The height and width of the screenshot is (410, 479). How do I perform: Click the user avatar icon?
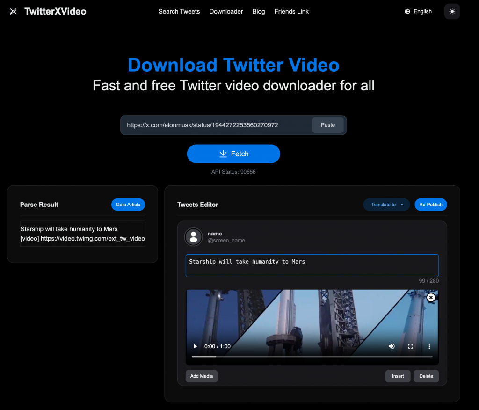point(193,237)
